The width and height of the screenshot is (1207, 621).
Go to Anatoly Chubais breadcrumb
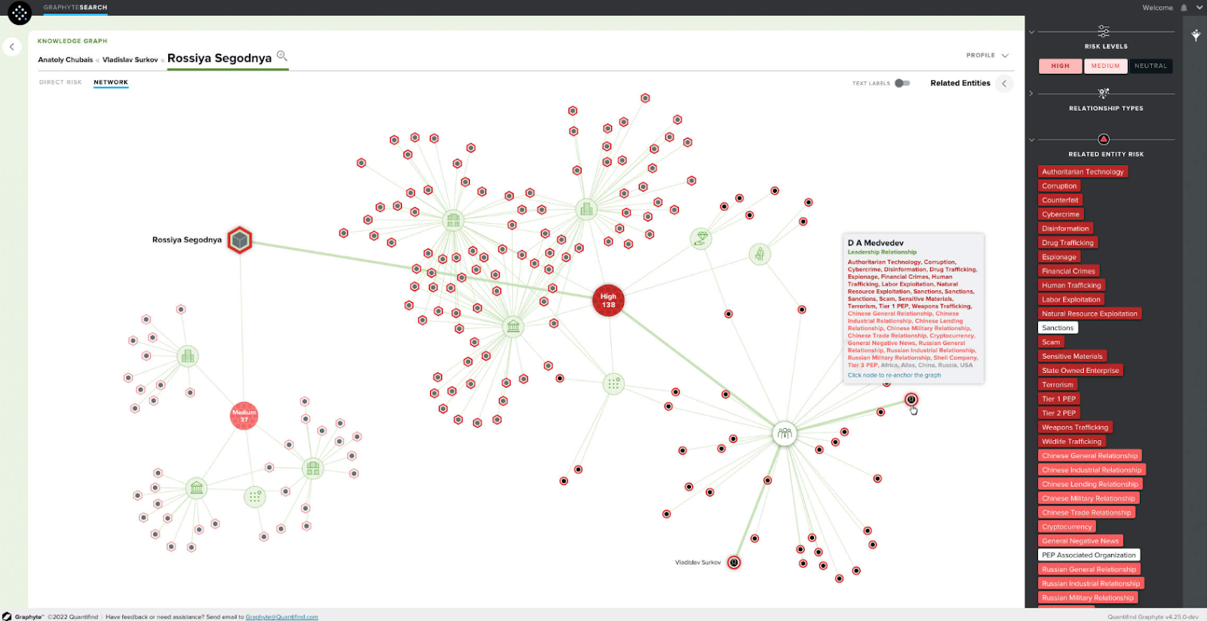[66, 60]
